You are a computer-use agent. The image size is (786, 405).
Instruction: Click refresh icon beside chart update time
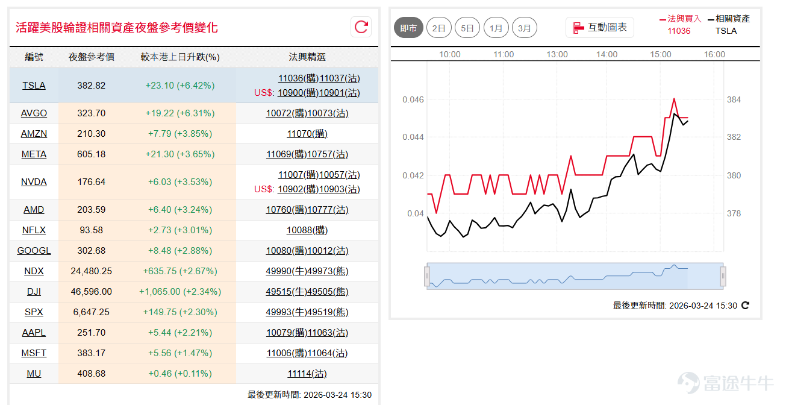(x=745, y=306)
